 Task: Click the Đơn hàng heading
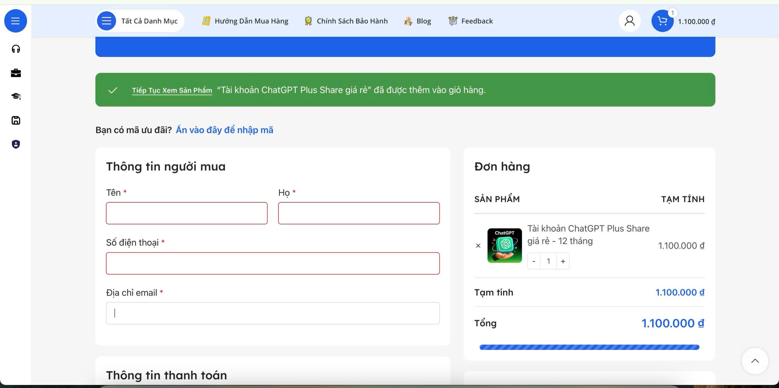(502, 167)
